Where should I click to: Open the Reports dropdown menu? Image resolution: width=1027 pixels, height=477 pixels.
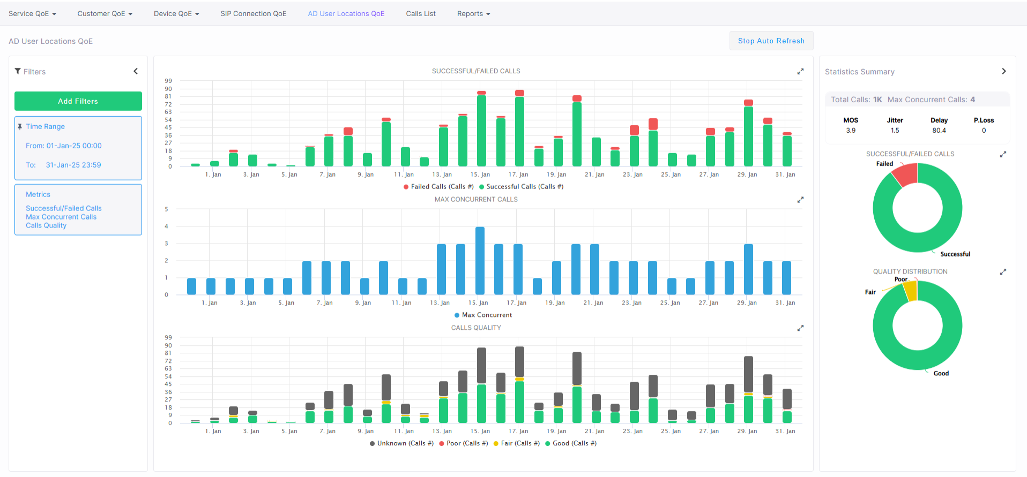click(473, 14)
